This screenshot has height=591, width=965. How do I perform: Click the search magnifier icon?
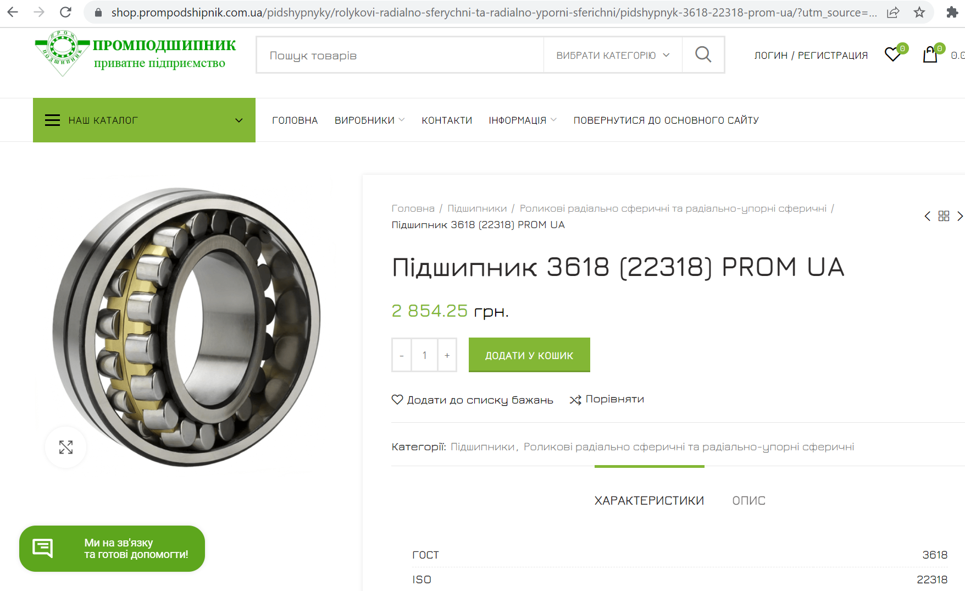pyautogui.click(x=703, y=54)
